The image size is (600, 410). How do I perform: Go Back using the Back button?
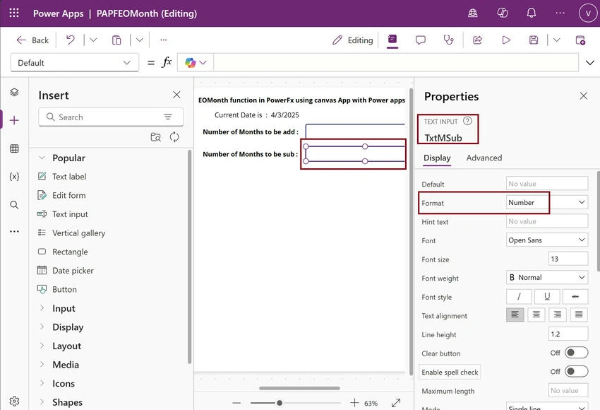(32, 40)
